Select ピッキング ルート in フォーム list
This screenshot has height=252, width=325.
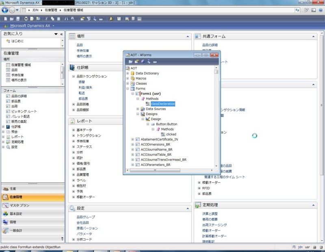tap(24, 111)
